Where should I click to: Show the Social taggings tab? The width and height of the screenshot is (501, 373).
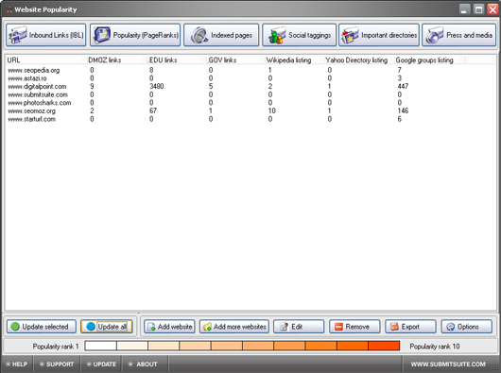tap(300, 35)
